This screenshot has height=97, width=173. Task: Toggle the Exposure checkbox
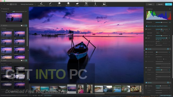tap(146, 29)
